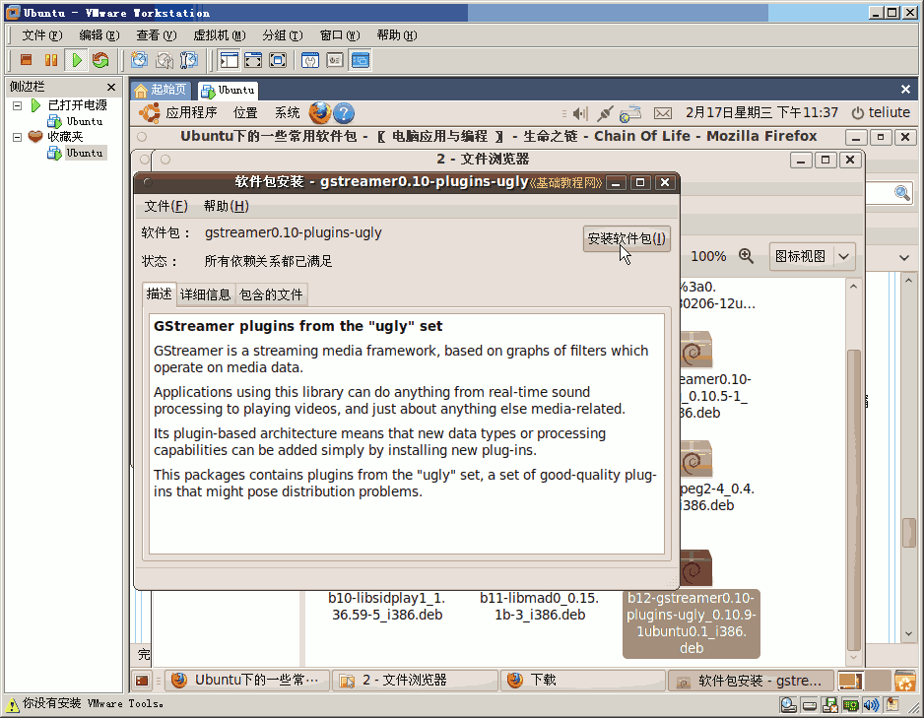Open the 窗口(W) menu in VMware
Image resolution: width=924 pixels, height=718 pixels.
340,35
